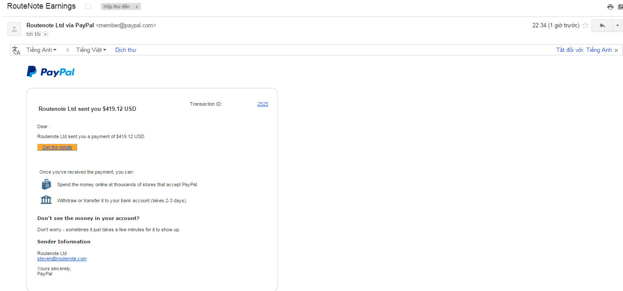Click the 'RouteNote Earnings' subject title
Image resolution: width=623 pixels, height=291 pixels.
(41, 6)
